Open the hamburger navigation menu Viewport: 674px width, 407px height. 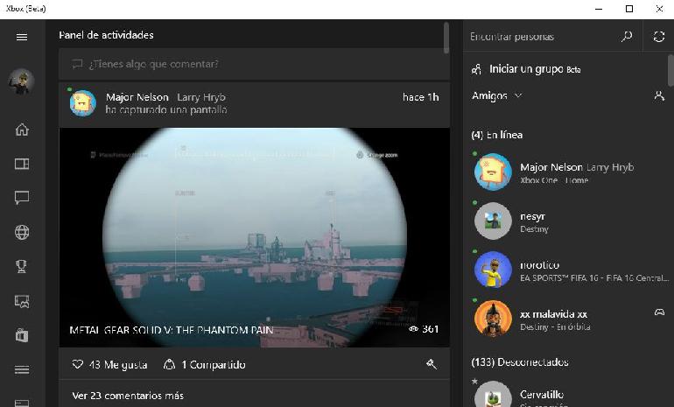pyautogui.click(x=22, y=37)
